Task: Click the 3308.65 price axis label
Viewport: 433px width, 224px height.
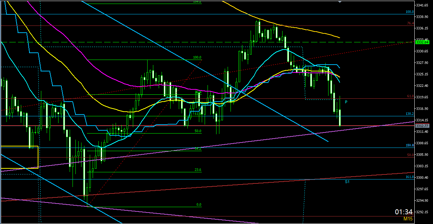Action: (423, 143)
